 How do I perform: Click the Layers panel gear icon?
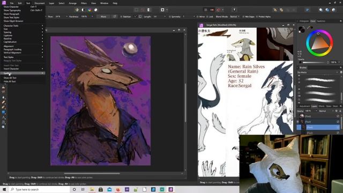coord(337,111)
